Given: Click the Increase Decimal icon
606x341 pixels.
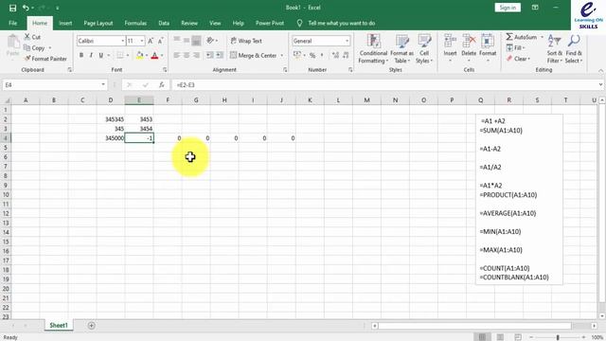Looking at the screenshot, I should coord(335,55).
